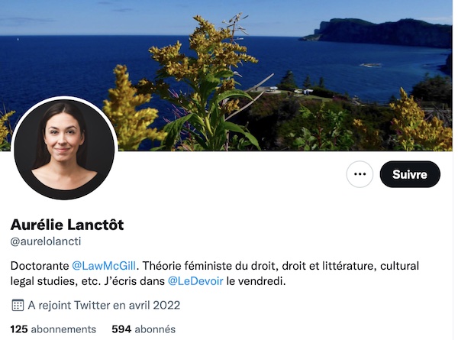Click the display name Aurélie Lanctôt
Viewport: 458px width, 340px height.
tap(67, 225)
